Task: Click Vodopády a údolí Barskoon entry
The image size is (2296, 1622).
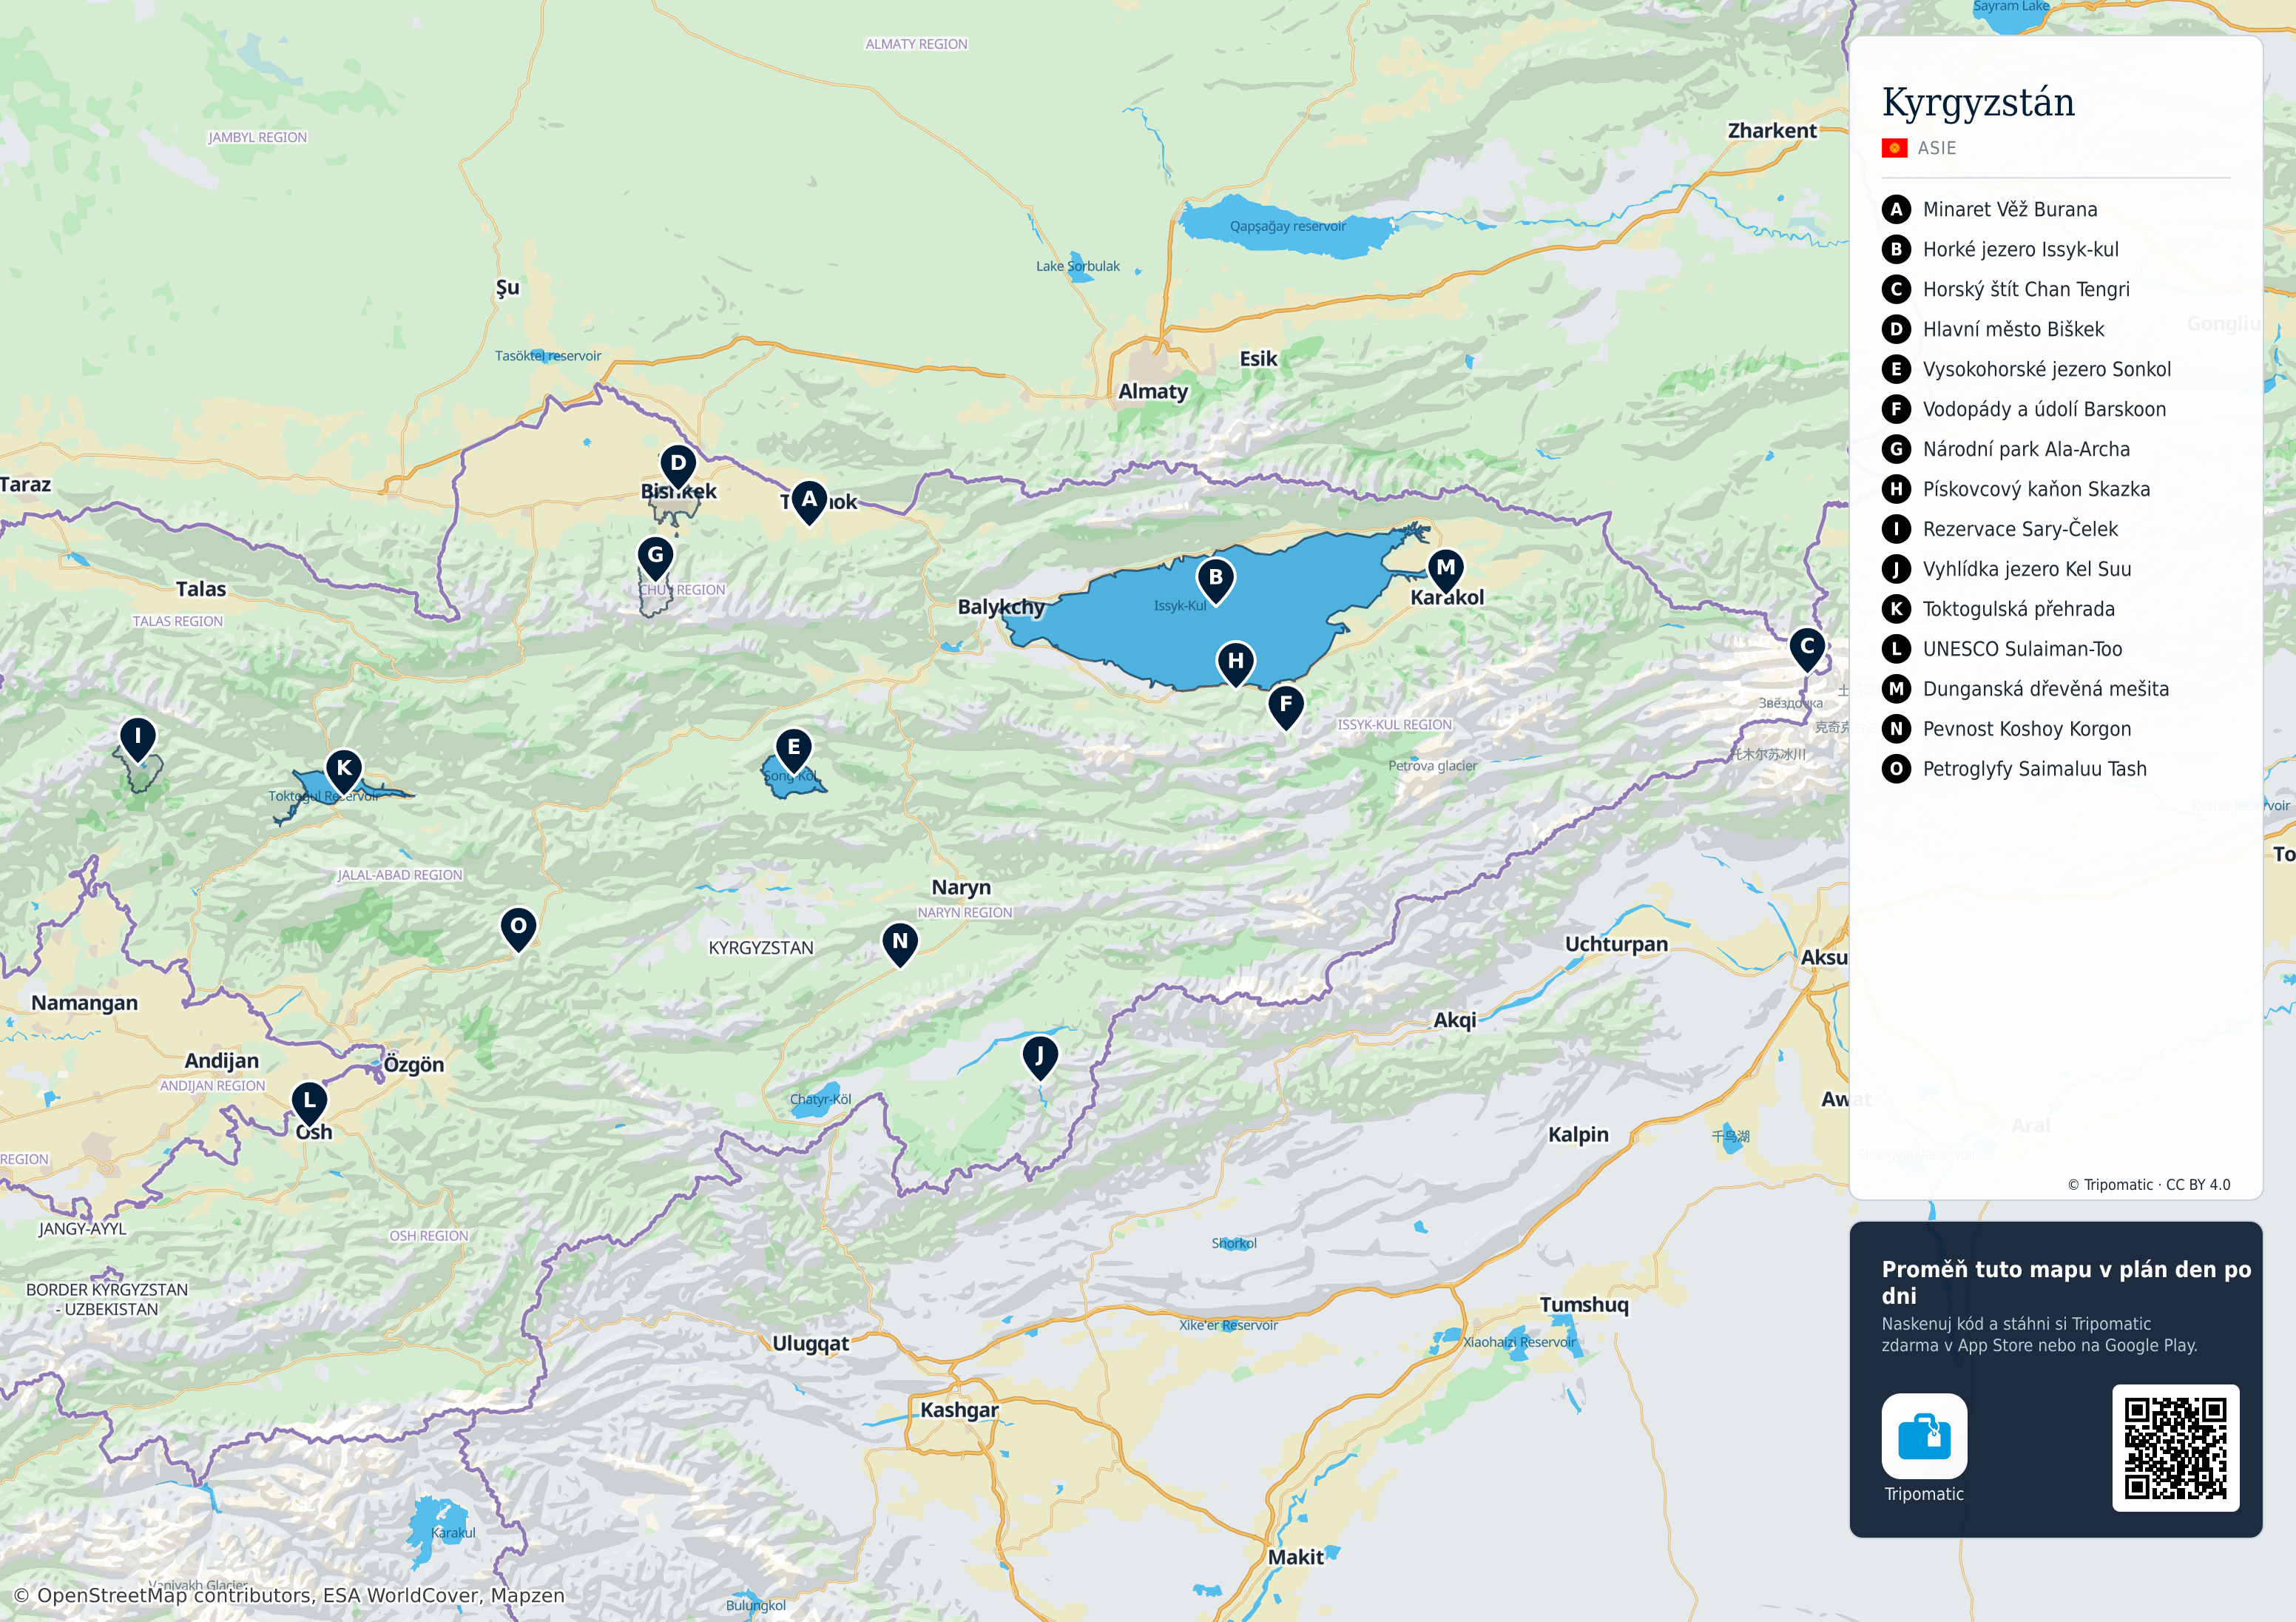Action: [x=2024, y=409]
